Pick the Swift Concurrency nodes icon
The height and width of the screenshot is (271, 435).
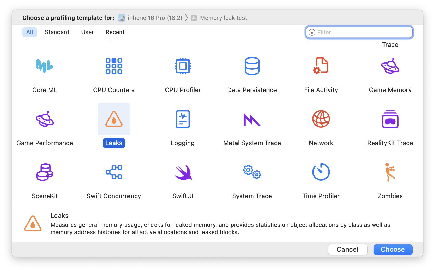pos(114,172)
